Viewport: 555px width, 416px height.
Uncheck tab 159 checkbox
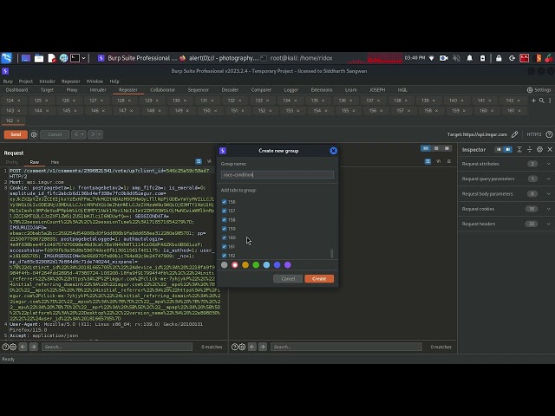[224, 229]
